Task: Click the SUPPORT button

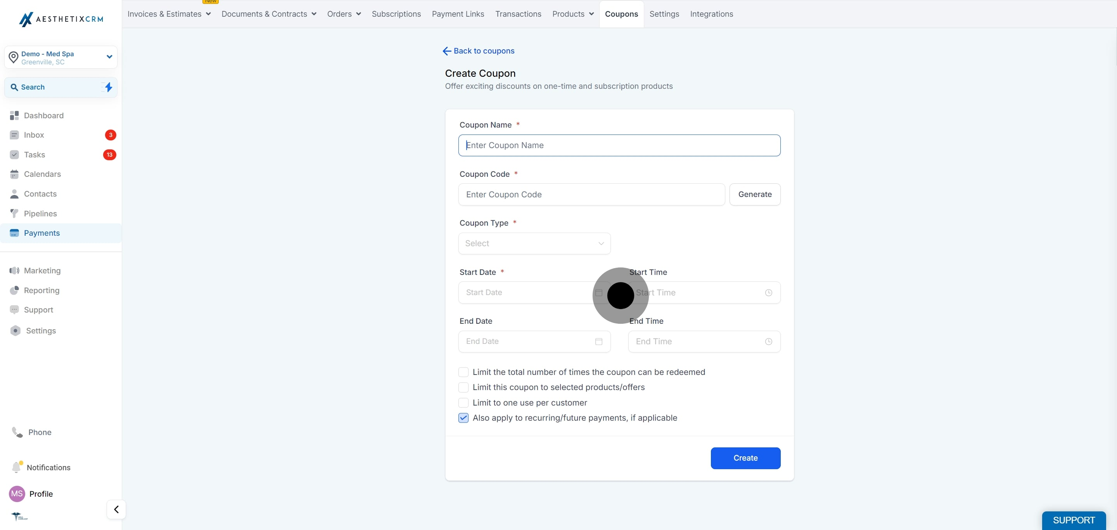Action: pyautogui.click(x=1074, y=520)
